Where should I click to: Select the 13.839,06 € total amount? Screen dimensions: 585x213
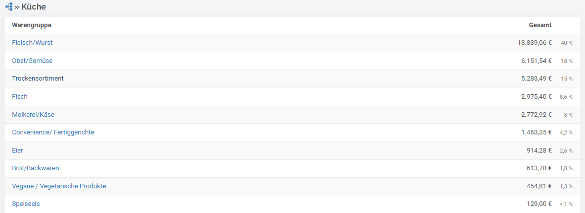pyautogui.click(x=534, y=43)
